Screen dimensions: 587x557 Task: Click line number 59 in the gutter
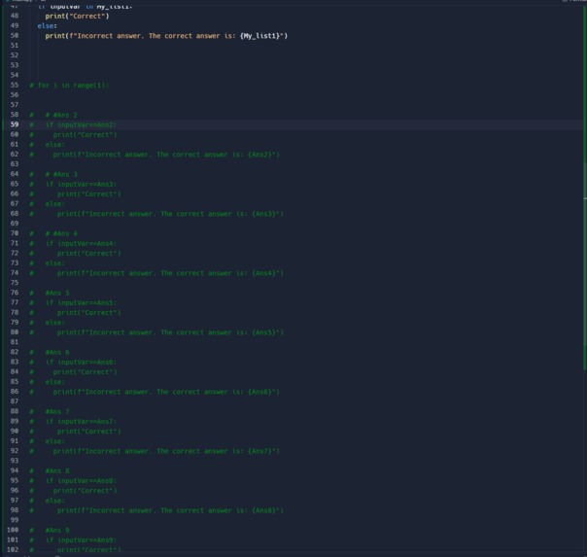(15, 124)
